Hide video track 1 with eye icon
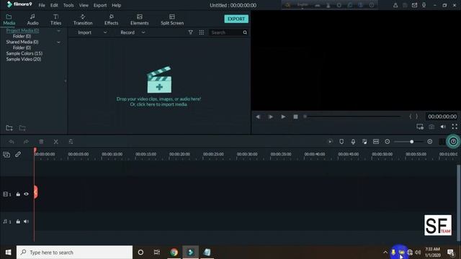 26,194
